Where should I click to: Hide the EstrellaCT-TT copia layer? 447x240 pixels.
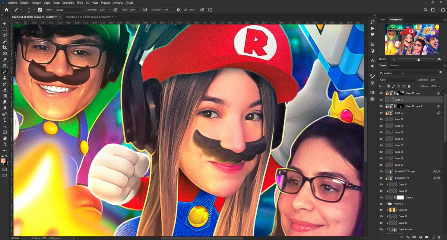pyautogui.click(x=381, y=172)
